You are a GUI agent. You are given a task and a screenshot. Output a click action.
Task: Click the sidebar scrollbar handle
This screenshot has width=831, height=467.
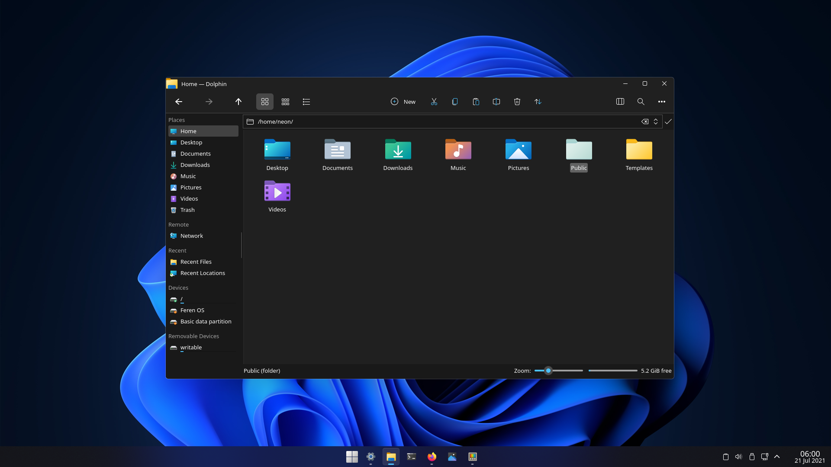[241, 245]
